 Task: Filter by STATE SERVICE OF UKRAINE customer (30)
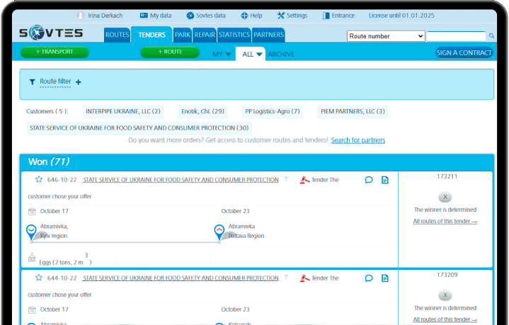pos(139,128)
